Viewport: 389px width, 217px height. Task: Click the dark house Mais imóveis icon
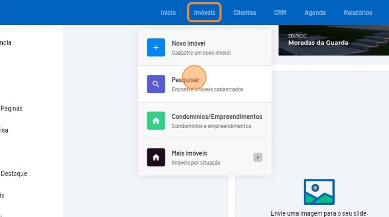pos(156,157)
